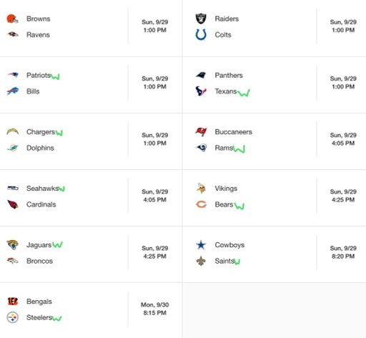Open Bengals vs Steelers Monday 8:15 PM time
366x338 pixels.
155,309
